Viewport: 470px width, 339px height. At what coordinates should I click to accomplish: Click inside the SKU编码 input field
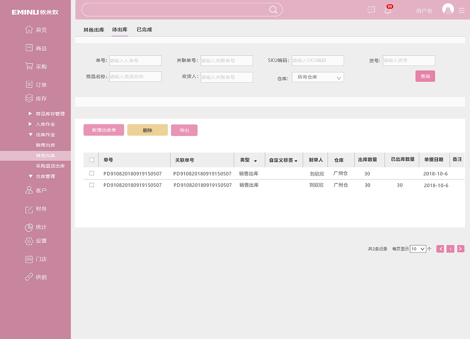click(318, 61)
